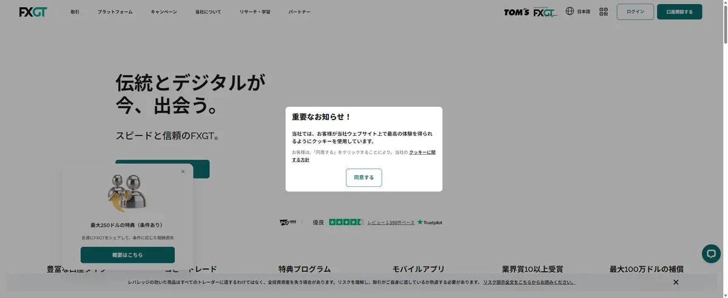Click the 概要はこちら button
728x298 pixels.
(x=127, y=255)
